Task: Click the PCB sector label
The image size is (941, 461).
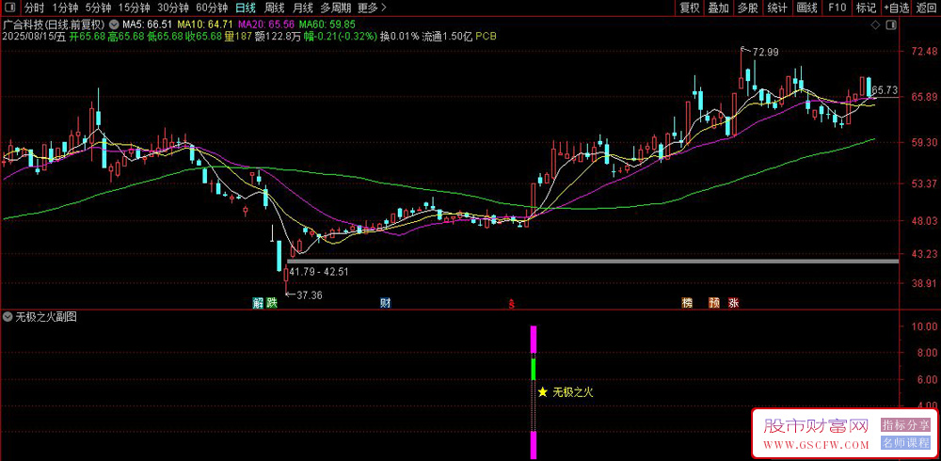Action: tap(486, 36)
